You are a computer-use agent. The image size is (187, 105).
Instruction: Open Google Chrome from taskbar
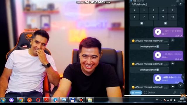point(21,100)
